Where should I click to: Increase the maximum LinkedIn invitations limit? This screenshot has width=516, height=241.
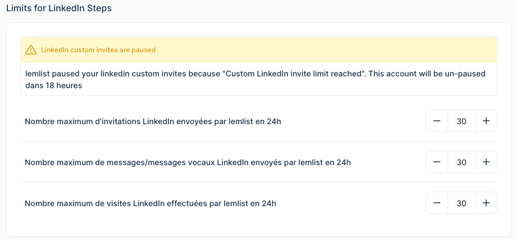pyautogui.click(x=486, y=121)
